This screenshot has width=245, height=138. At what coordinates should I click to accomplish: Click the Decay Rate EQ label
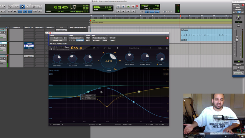point(54,71)
